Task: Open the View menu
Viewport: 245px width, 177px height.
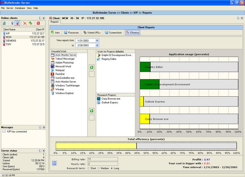Action: pyautogui.click(x=29, y=8)
